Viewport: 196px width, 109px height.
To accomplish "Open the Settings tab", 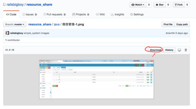I will coord(137,14).
